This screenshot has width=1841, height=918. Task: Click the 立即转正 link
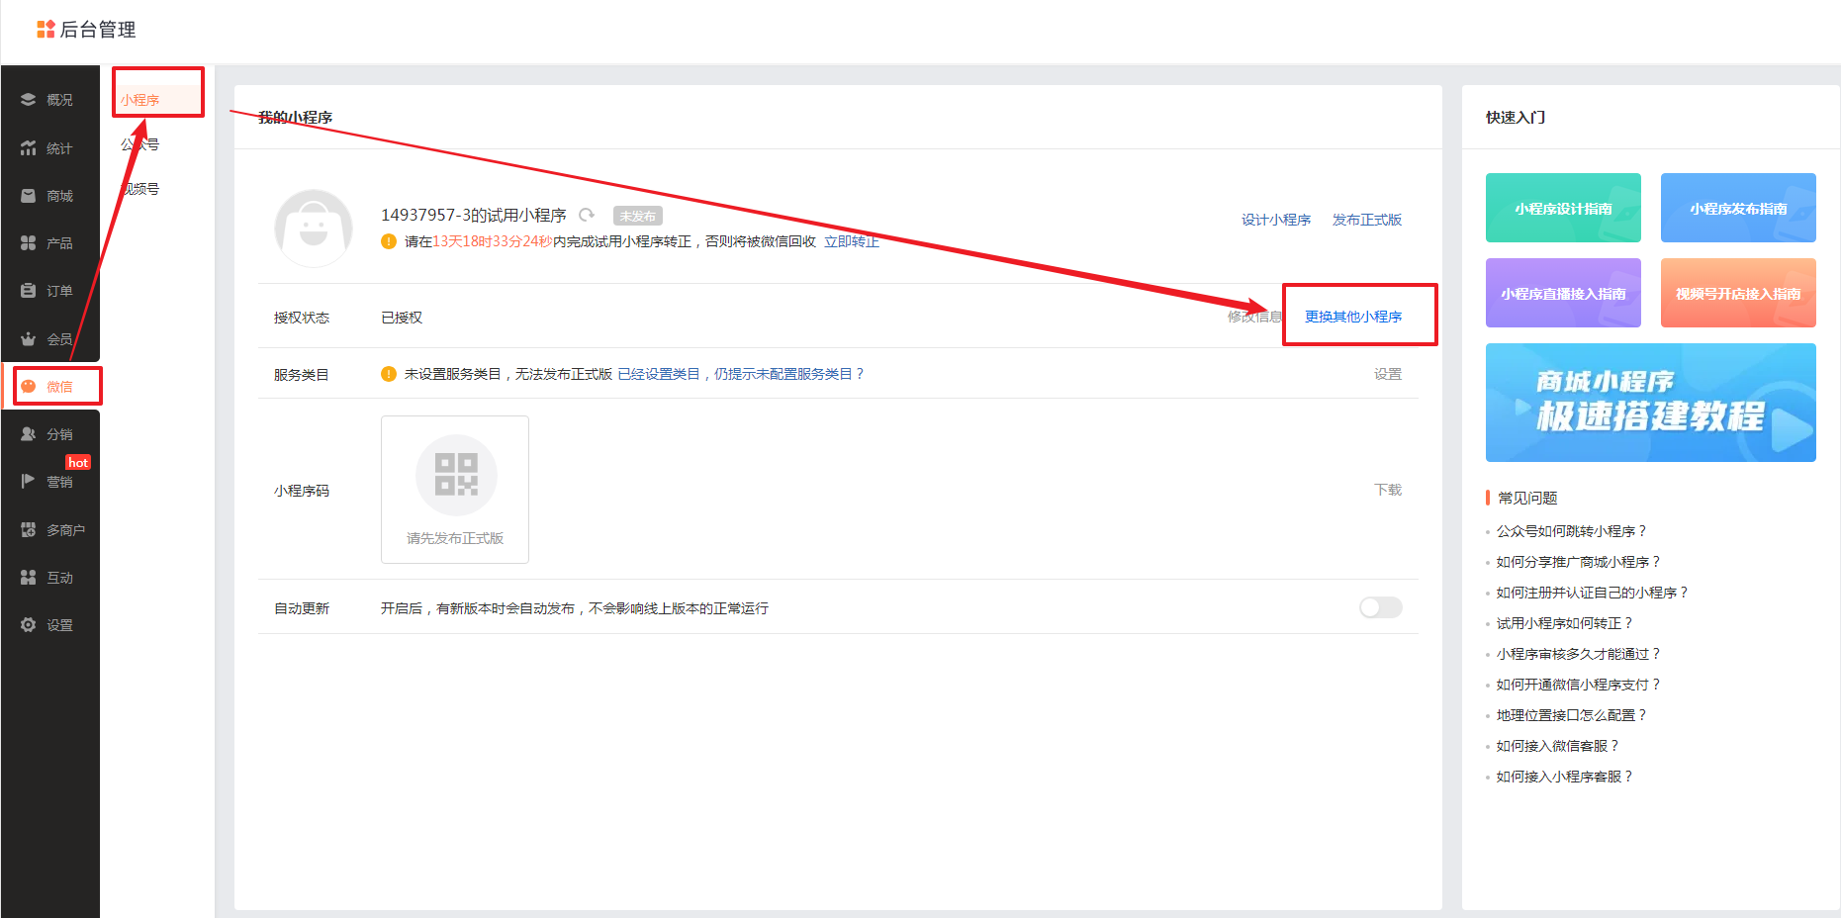pyautogui.click(x=851, y=241)
